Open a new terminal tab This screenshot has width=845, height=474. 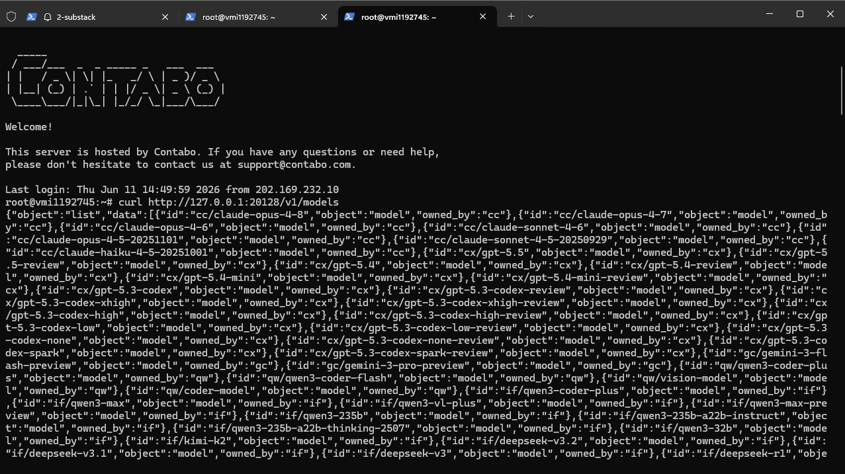tap(511, 17)
